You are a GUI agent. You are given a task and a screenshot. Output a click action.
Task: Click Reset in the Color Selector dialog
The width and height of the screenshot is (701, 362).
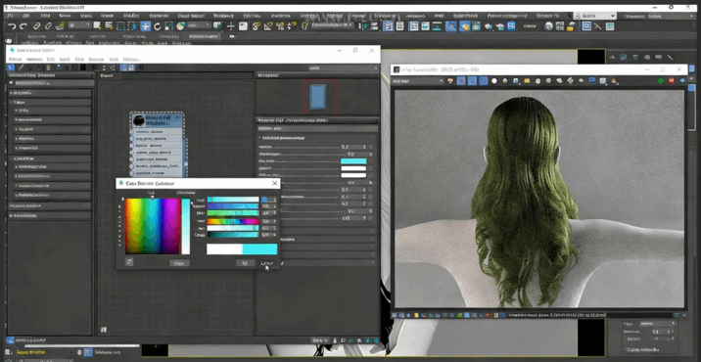179,263
